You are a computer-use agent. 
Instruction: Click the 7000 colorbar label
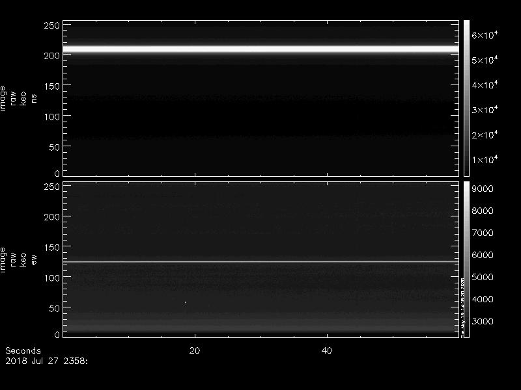(483, 233)
